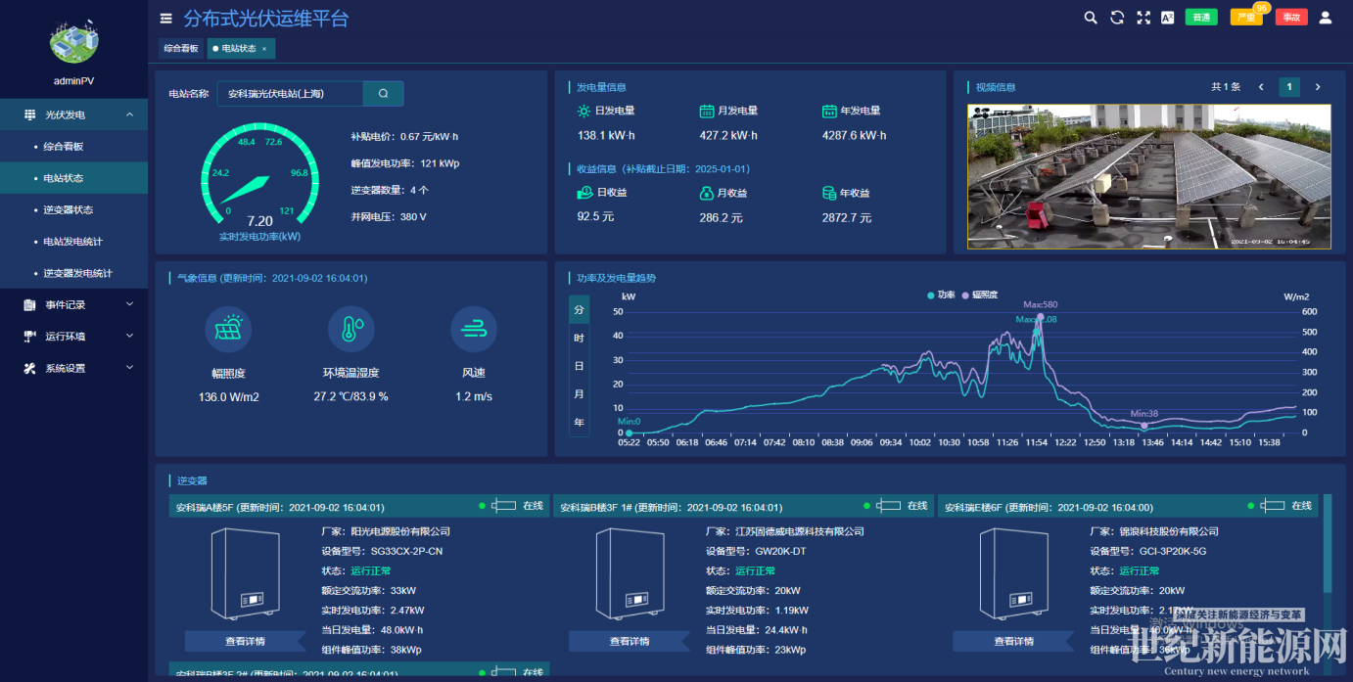
Task: Open 综合看板 in the sidebar
Action: (73, 146)
